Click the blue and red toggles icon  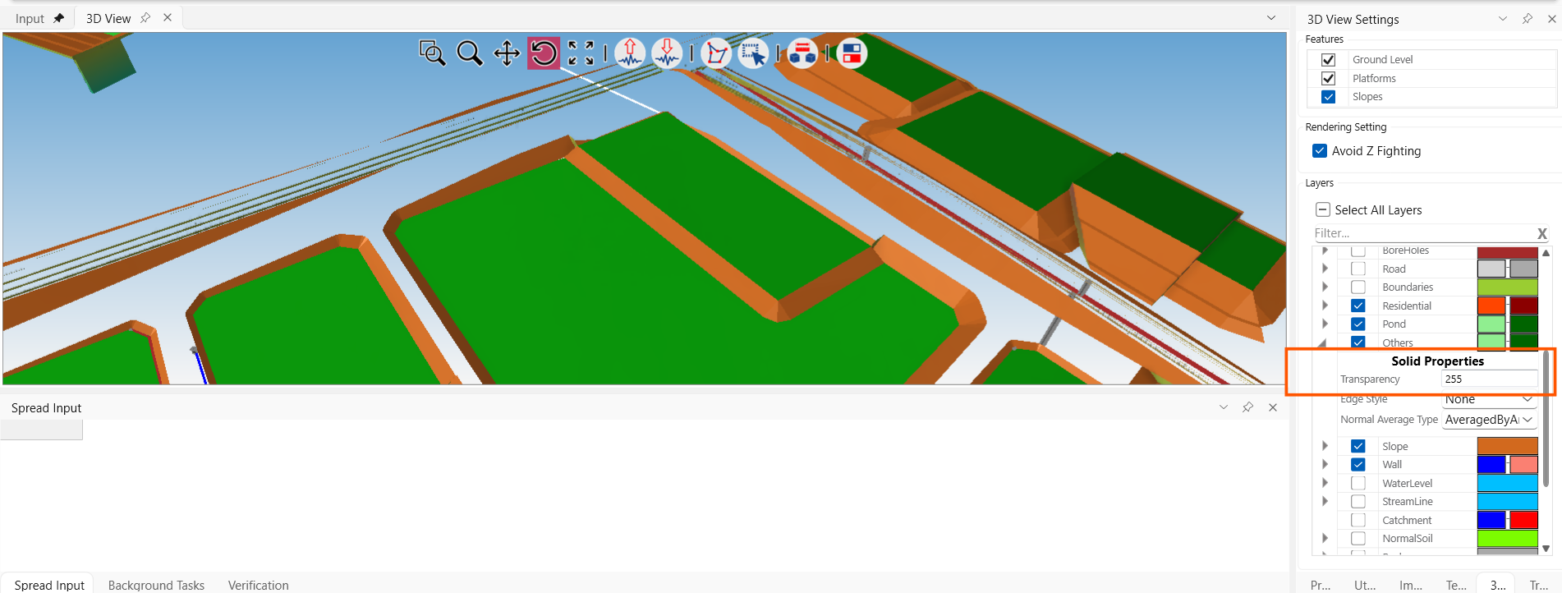(852, 53)
